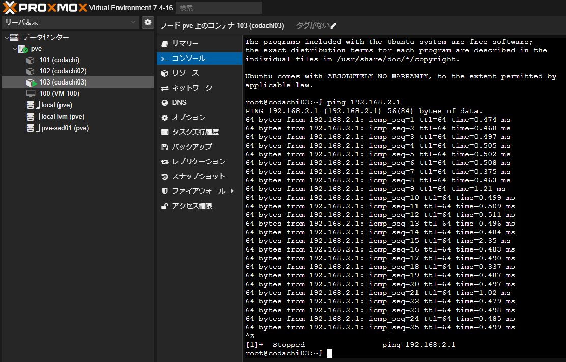Click the datacenter server icon

[x=14, y=37]
